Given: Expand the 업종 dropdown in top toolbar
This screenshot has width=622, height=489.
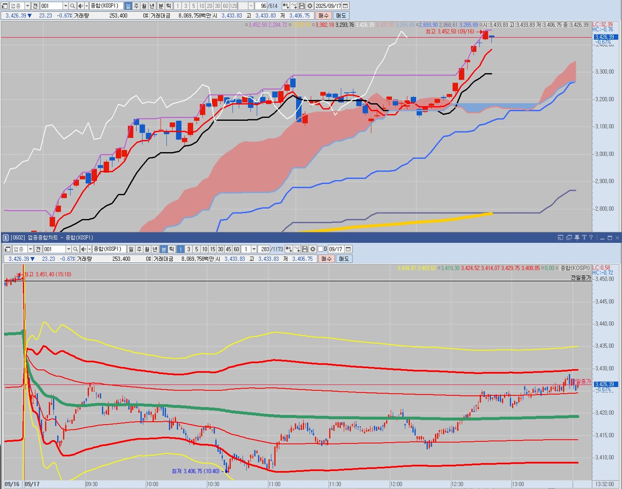Looking at the screenshot, I should click(28, 6).
